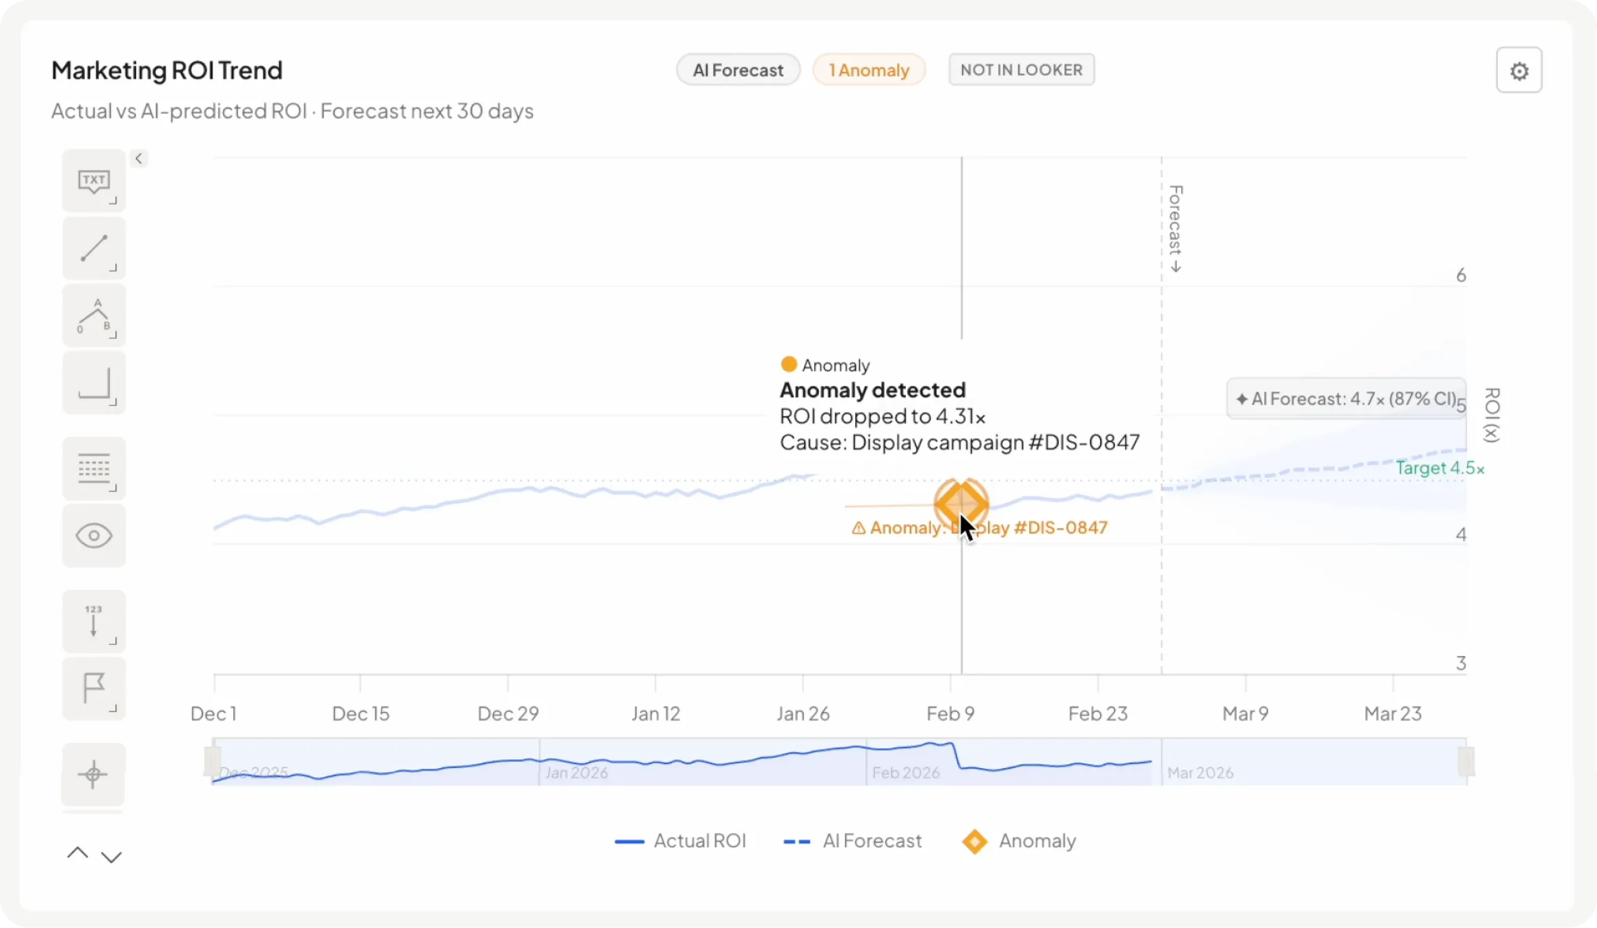Toggle AI Forecast series in legend
Image resolution: width=1597 pixels, height=928 pixels.
pos(853,841)
